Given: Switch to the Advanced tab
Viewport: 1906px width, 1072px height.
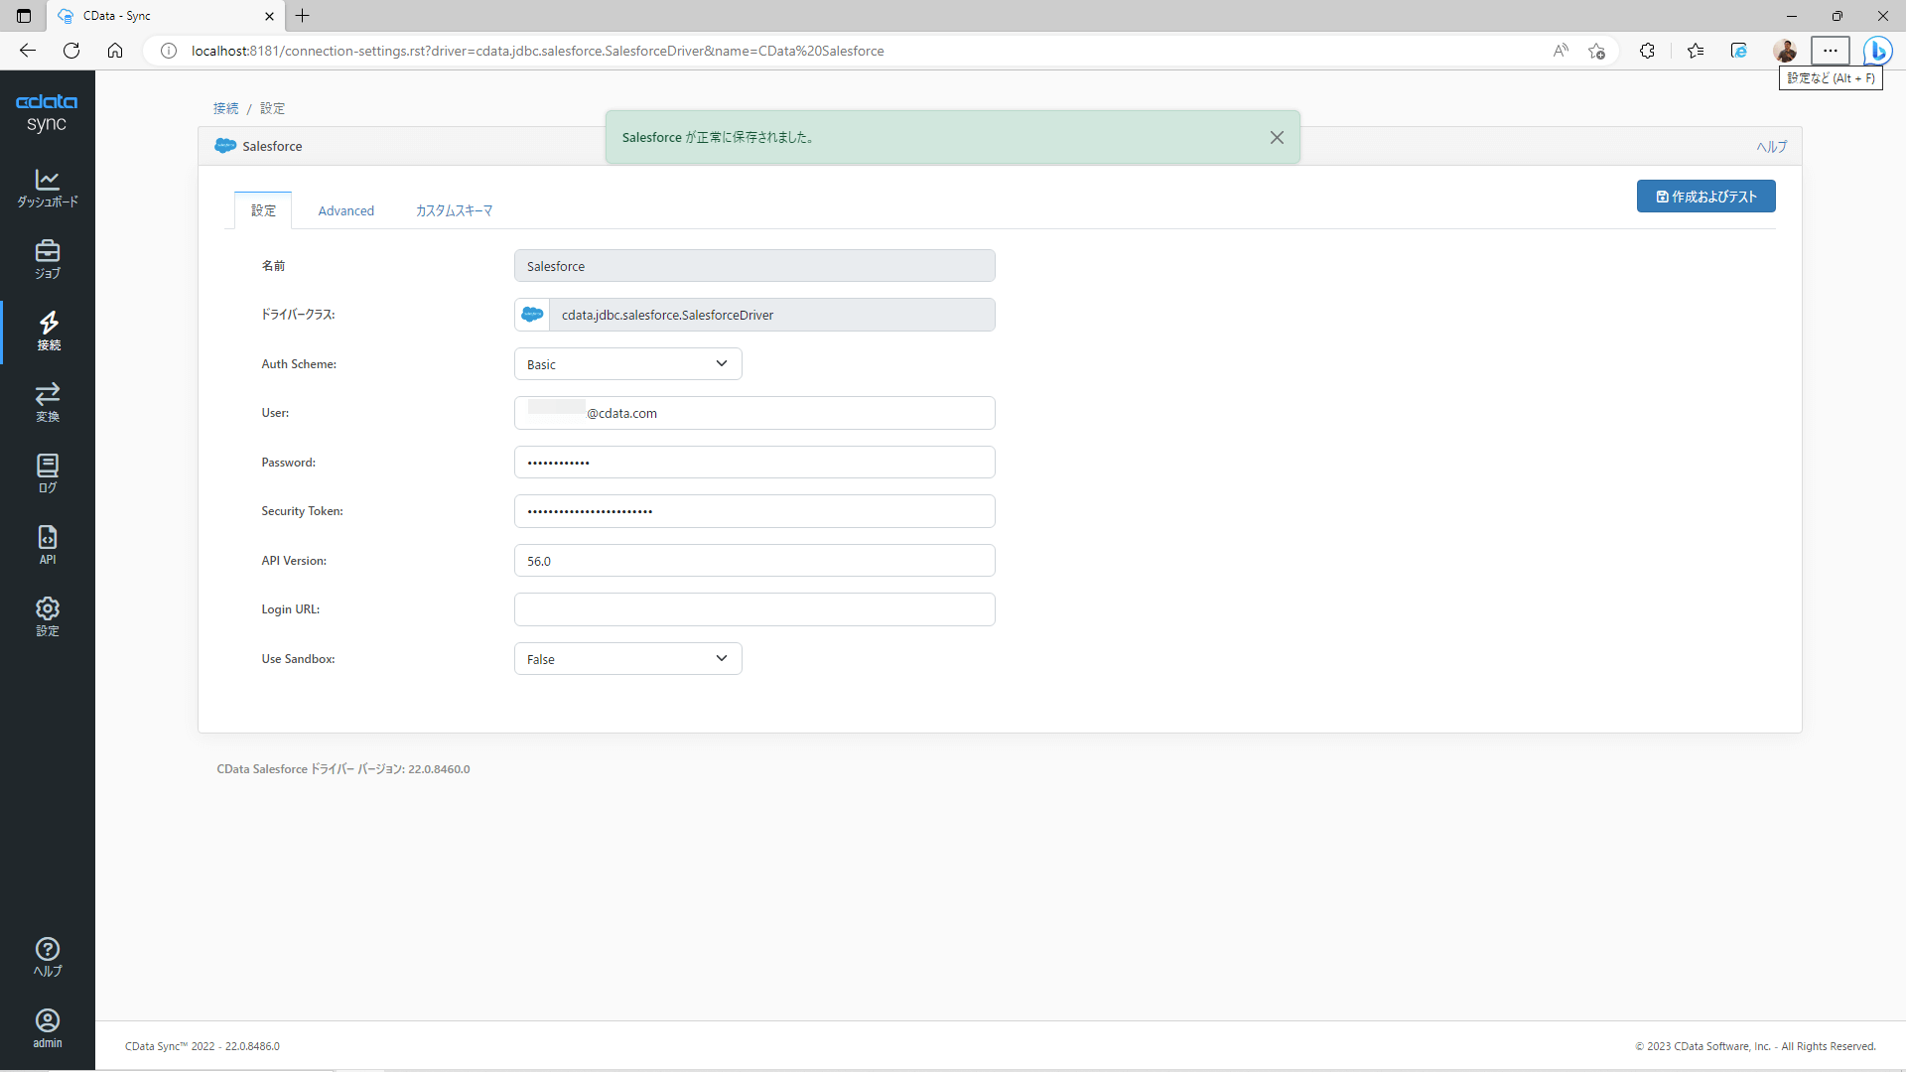Looking at the screenshot, I should tap(345, 210).
